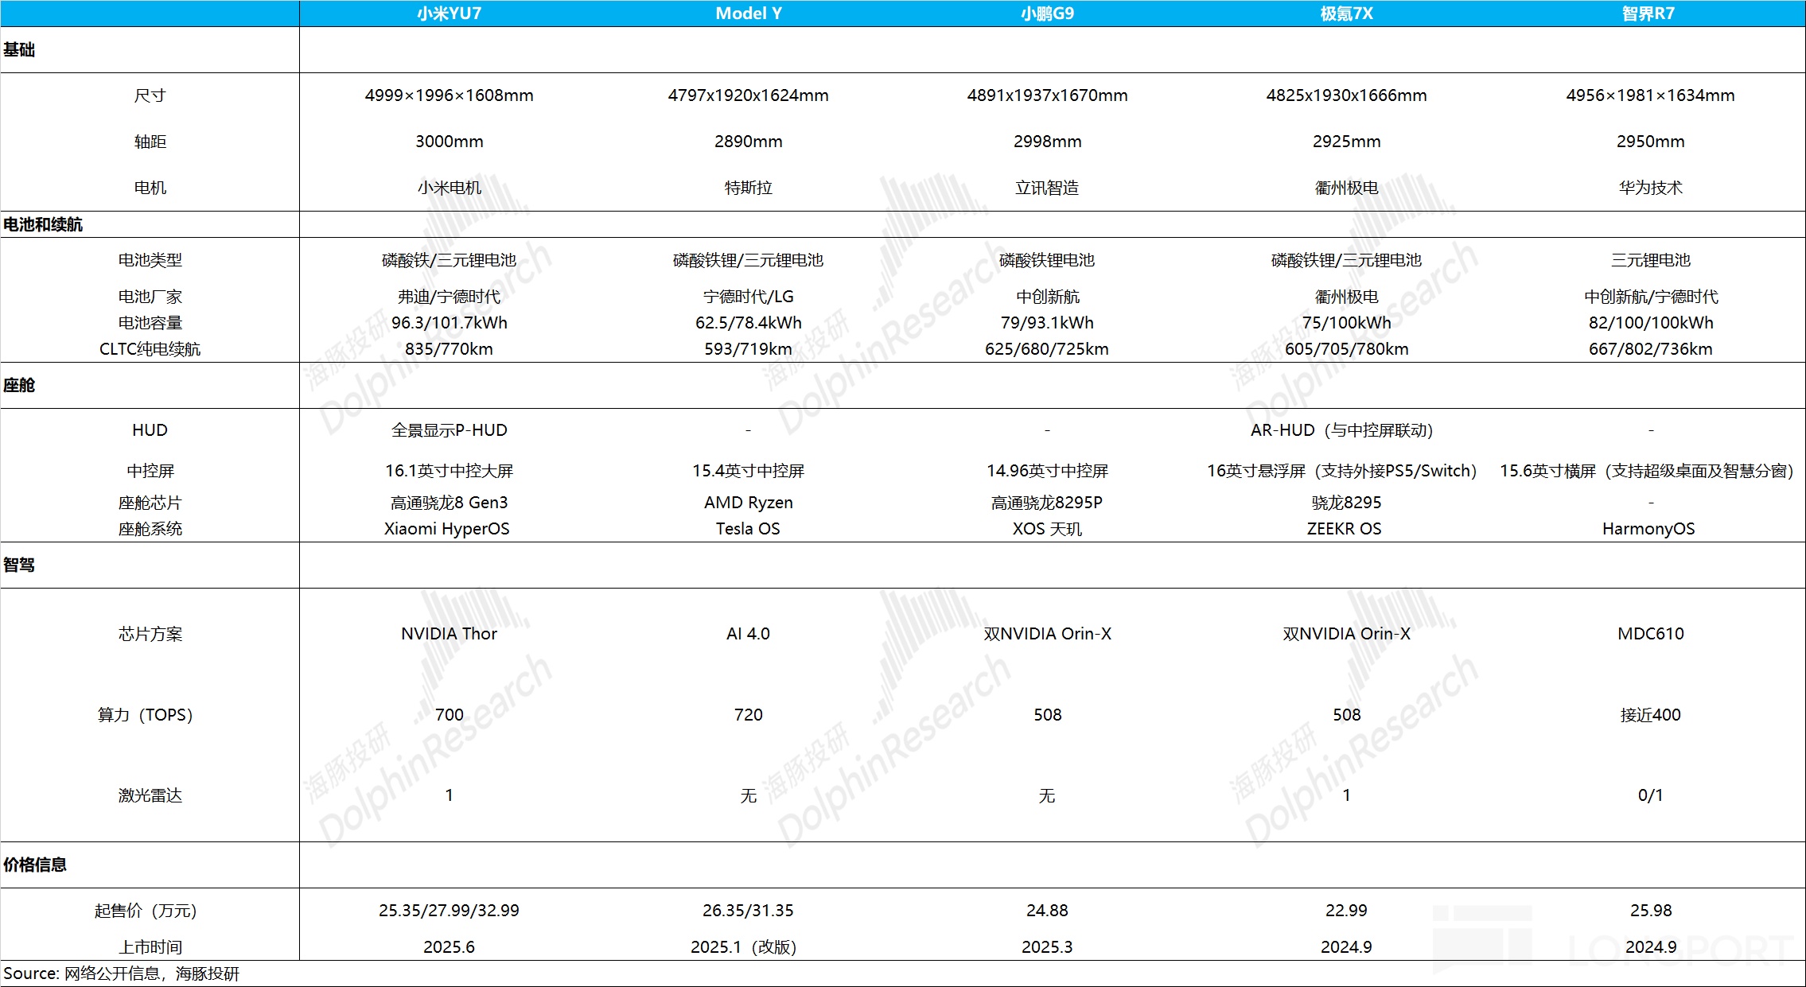Viewport: 1806px width, 987px height.
Task: Click the NVIDIA Thor chip cell
Action: (449, 634)
